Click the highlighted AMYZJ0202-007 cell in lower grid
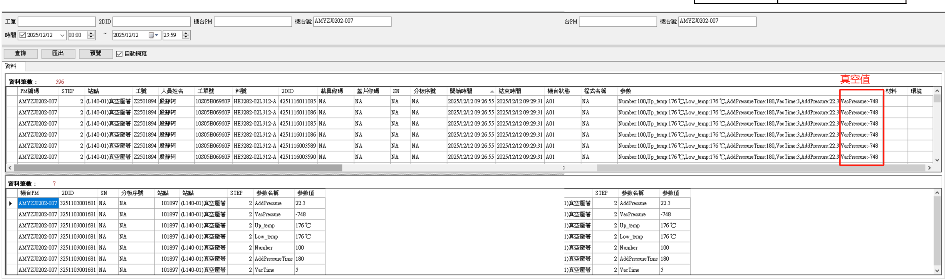Viewport: 946px width, 279px height. (38, 203)
